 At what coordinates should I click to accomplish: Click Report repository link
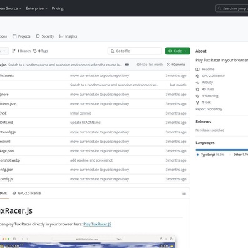pos(209,109)
